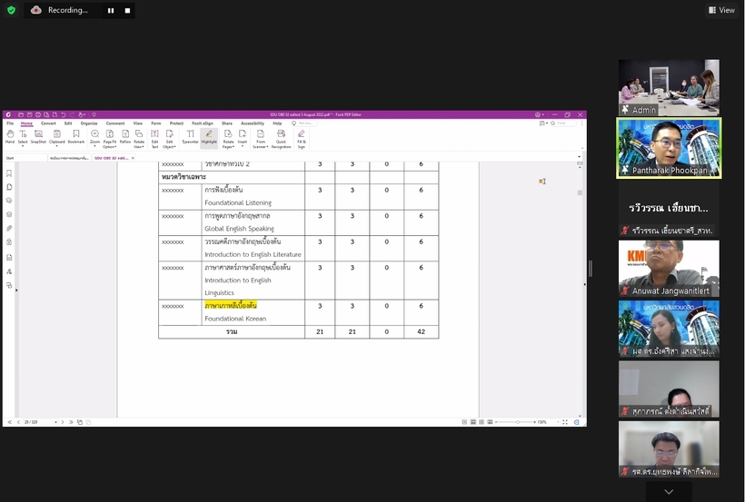
Task: Open the Rotate Pages dropdown
Action: click(x=229, y=139)
